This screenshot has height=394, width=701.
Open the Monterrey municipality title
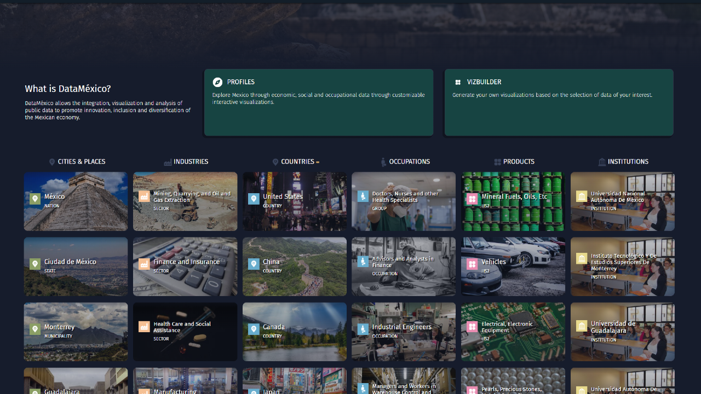point(59,327)
